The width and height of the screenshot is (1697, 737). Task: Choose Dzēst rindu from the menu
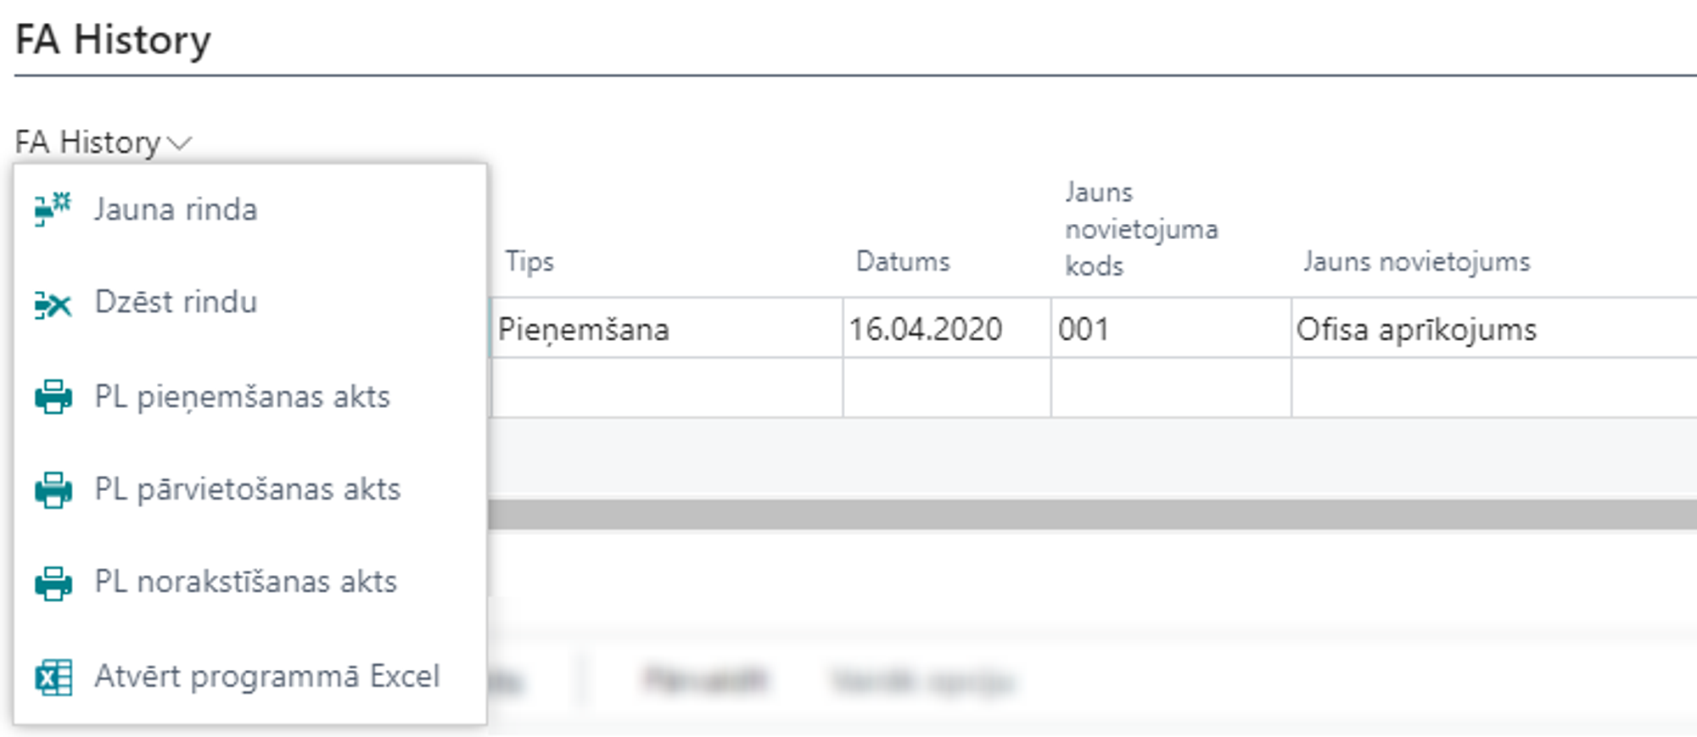click(176, 302)
